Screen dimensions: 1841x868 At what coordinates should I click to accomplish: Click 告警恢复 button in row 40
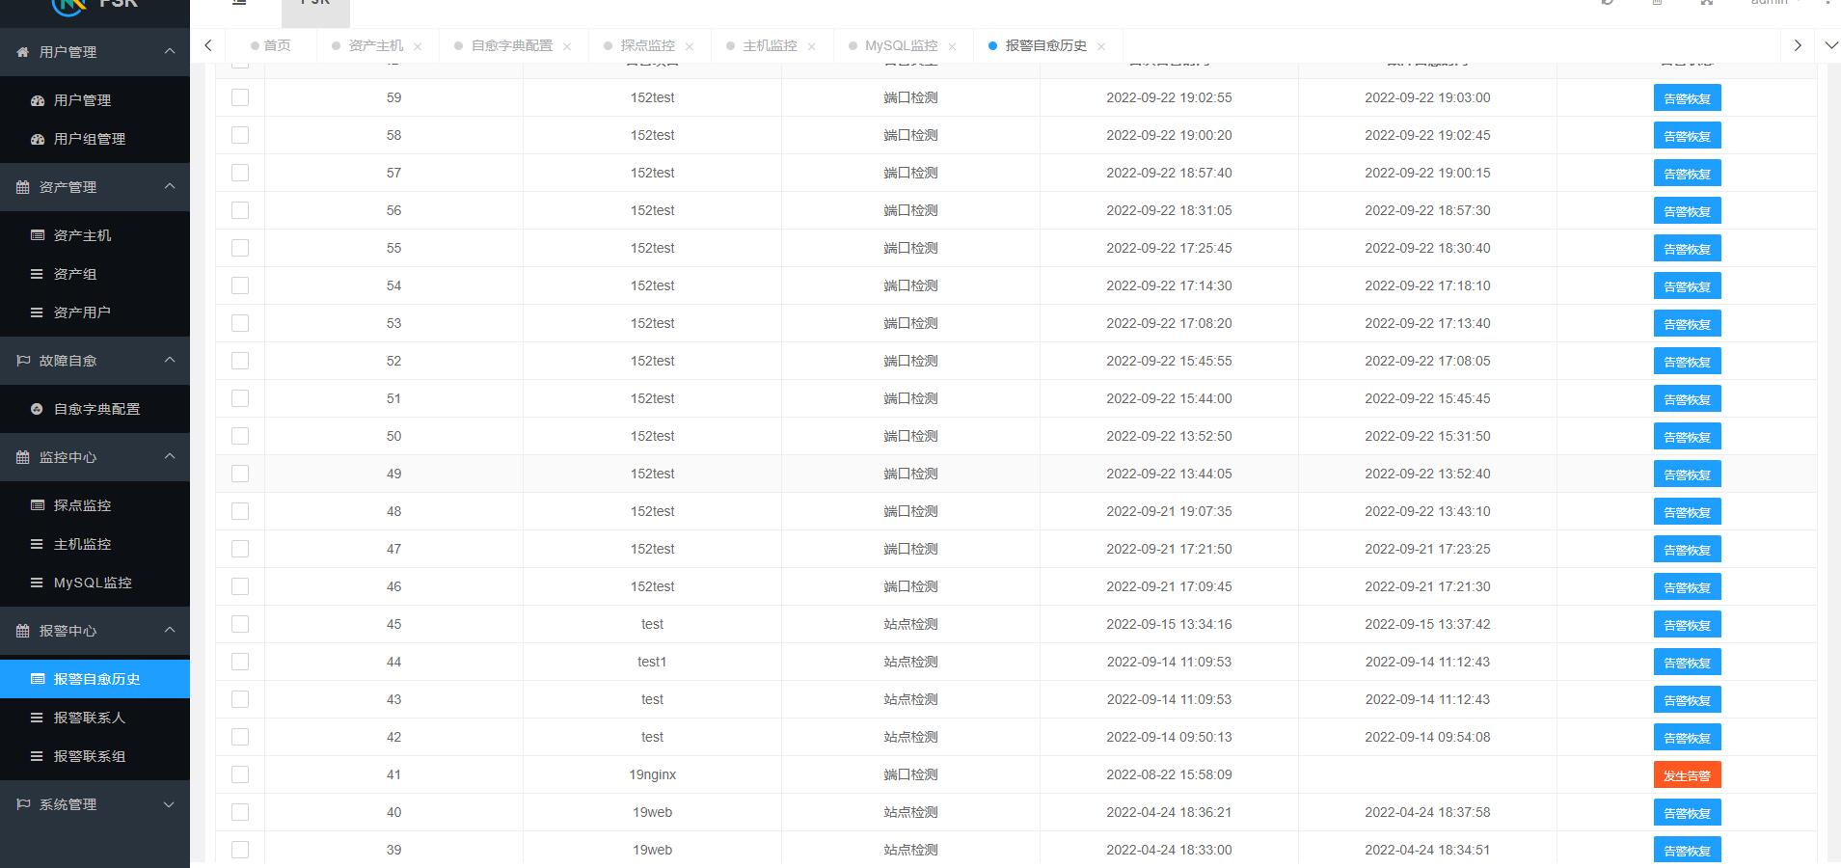1687,813
